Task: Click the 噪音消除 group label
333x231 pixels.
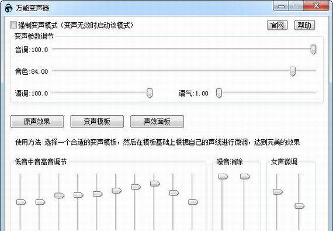Action: click(x=230, y=162)
